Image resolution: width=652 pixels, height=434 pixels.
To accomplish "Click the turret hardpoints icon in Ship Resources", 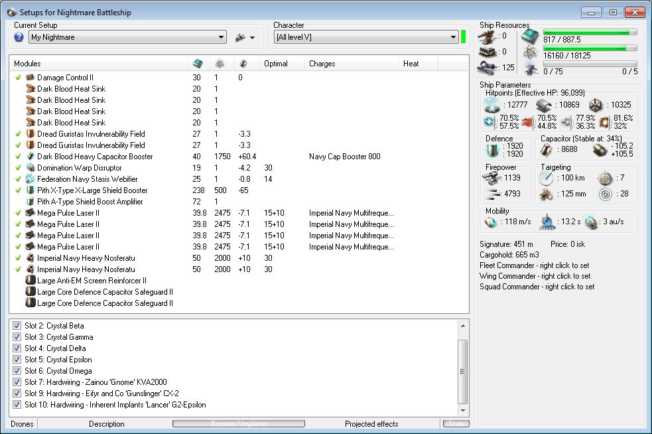I will coord(488,36).
